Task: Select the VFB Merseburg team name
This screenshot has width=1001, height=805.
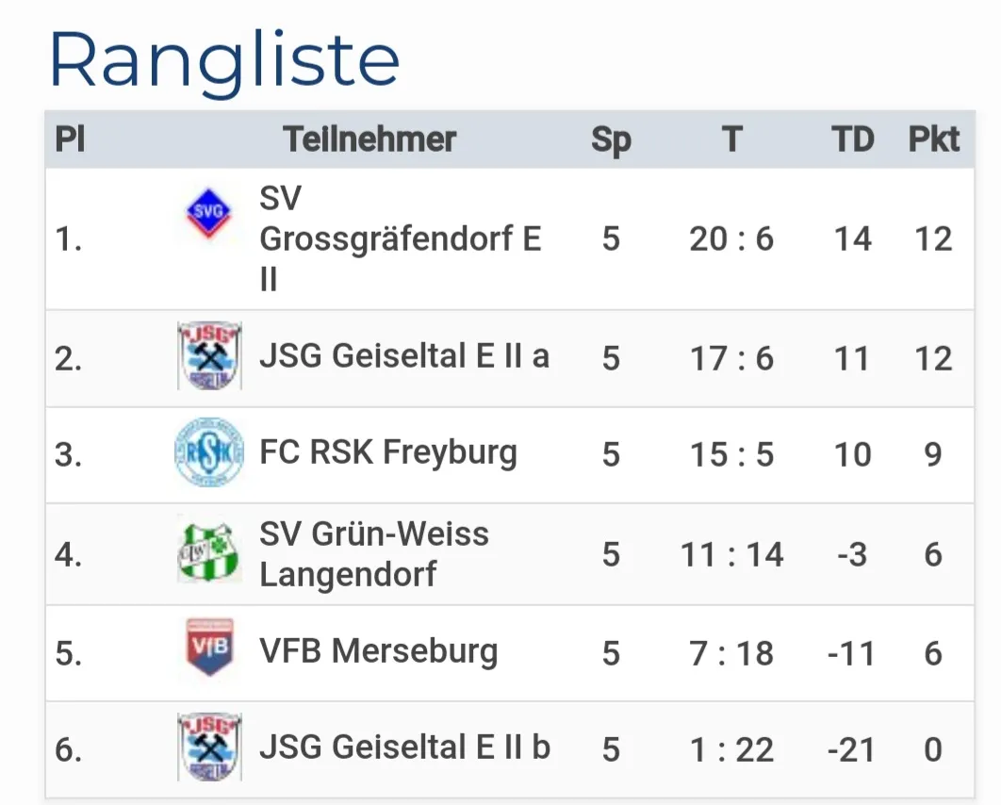Action: coord(379,650)
